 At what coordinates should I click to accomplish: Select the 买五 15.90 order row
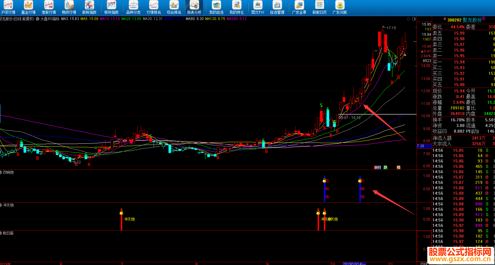pos(464,85)
